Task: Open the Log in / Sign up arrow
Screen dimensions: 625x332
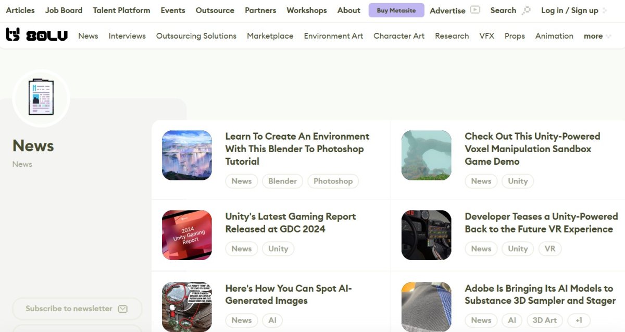Action: tap(605, 10)
